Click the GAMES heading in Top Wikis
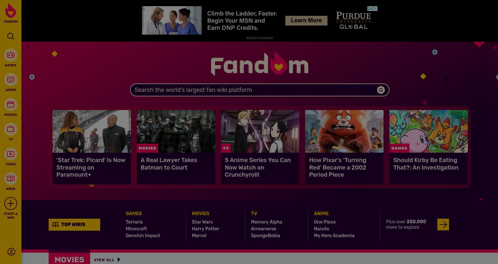 [x=134, y=214]
